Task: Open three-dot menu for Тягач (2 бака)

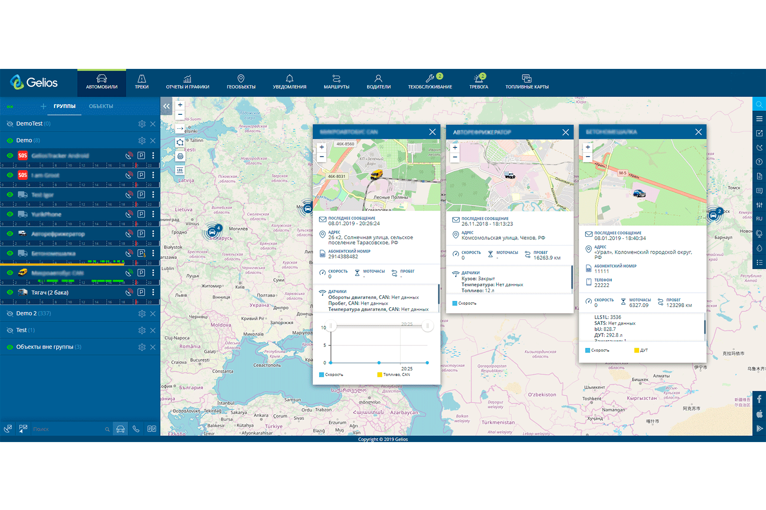Action: (x=153, y=292)
